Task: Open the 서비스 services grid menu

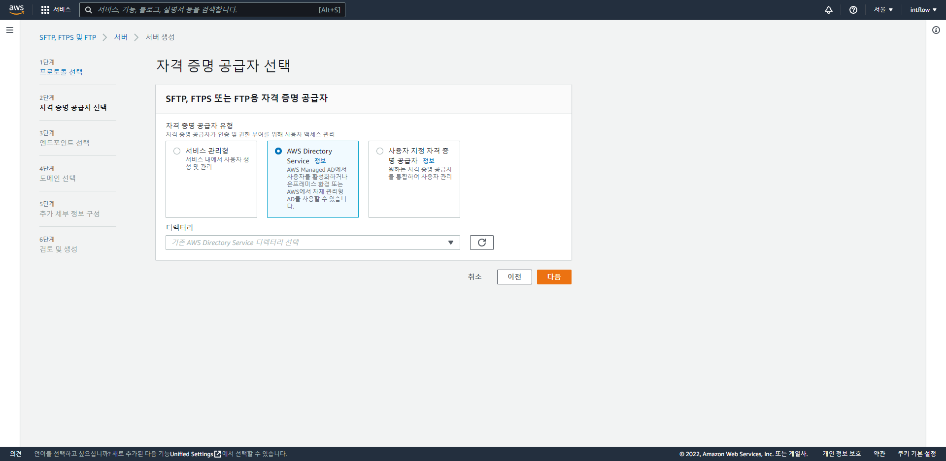Action: [x=56, y=10]
